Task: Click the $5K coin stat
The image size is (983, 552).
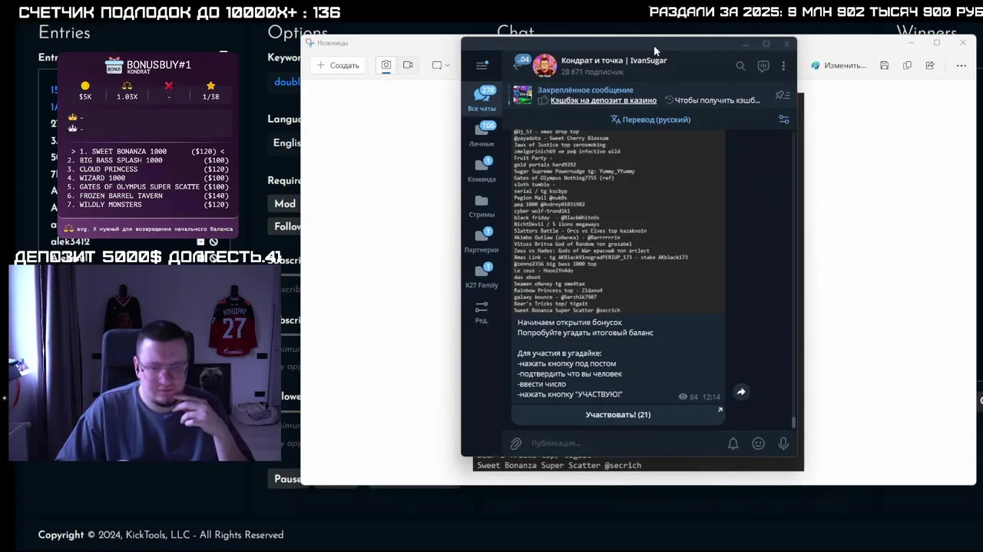Action: tap(85, 91)
